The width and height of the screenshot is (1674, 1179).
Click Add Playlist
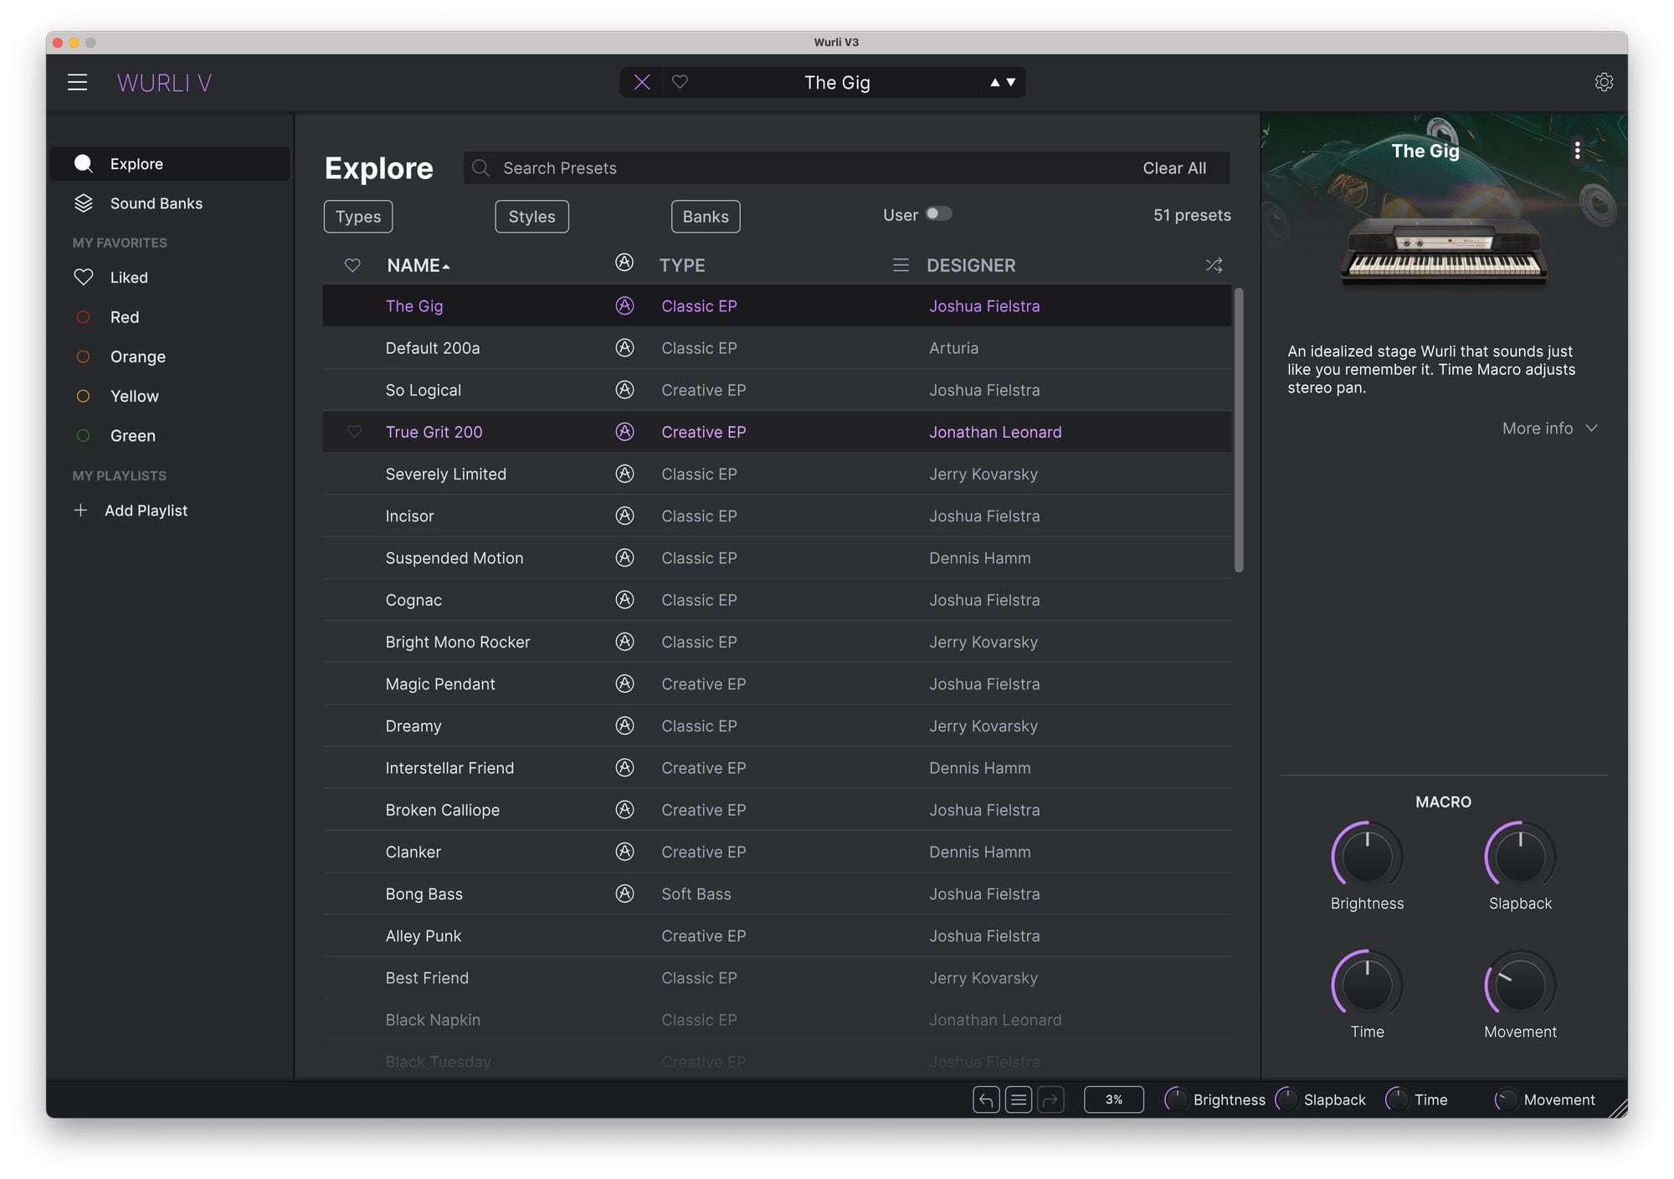click(x=145, y=510)
